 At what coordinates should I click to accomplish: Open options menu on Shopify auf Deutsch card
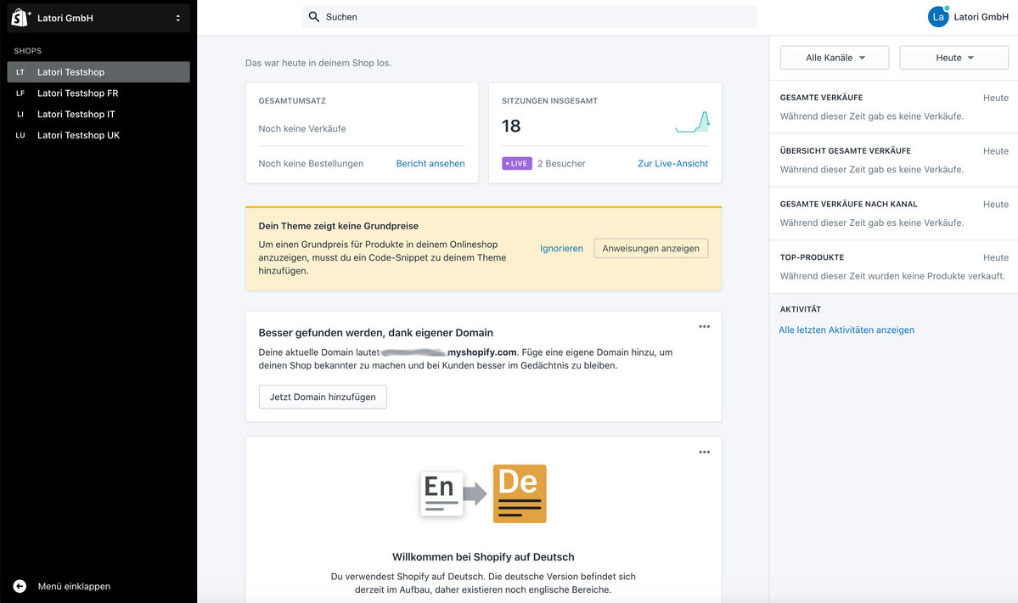(705, 453)
